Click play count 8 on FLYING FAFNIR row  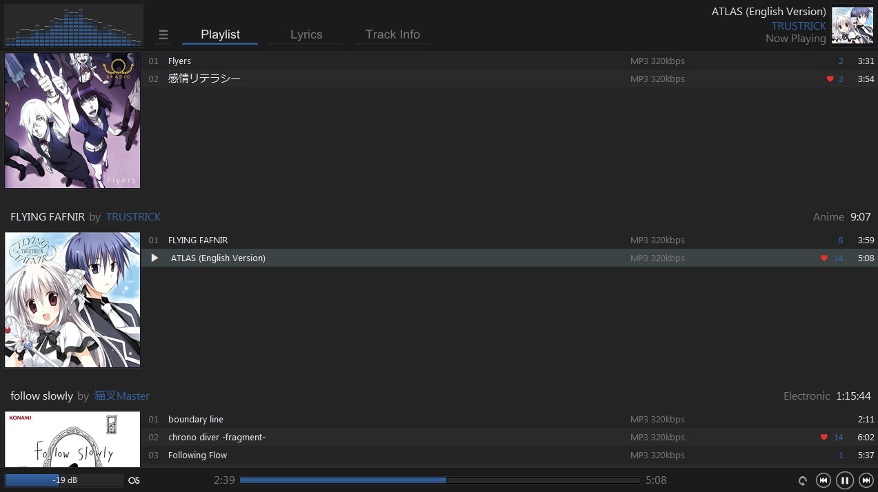[841, 240]
